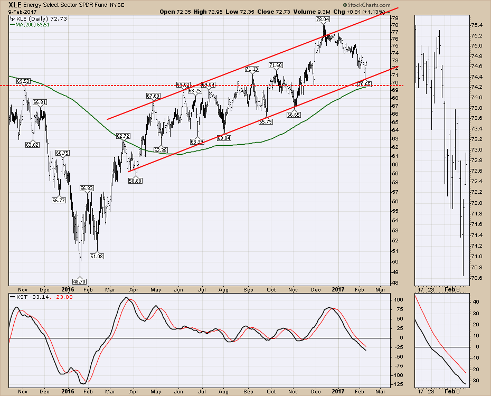This screenshot has width=491, height=396.
Task: Click the 2017 label on price axis
Action: (x=338, y=289)
